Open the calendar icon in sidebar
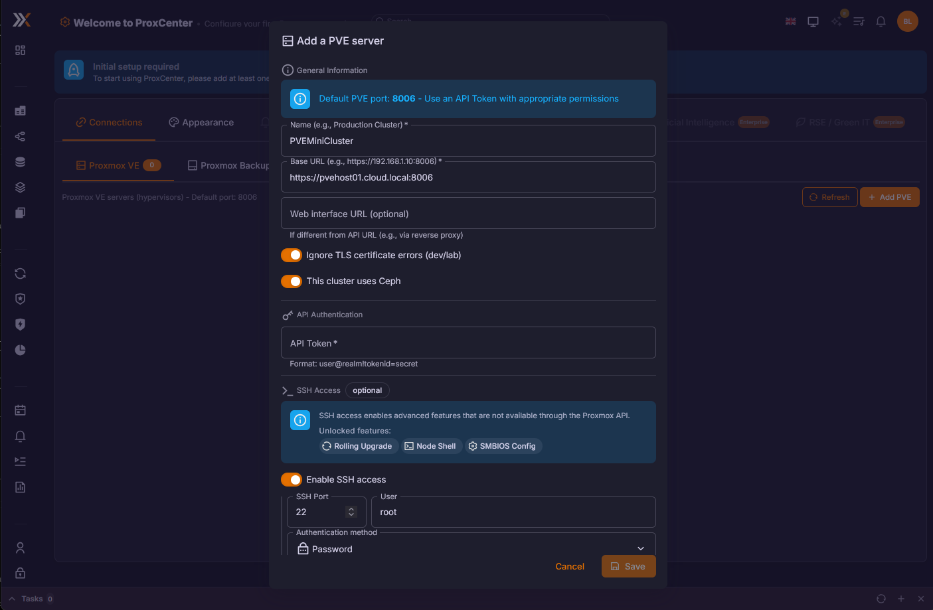This screenshot has width=933, height=610. (x=21, y=410)
